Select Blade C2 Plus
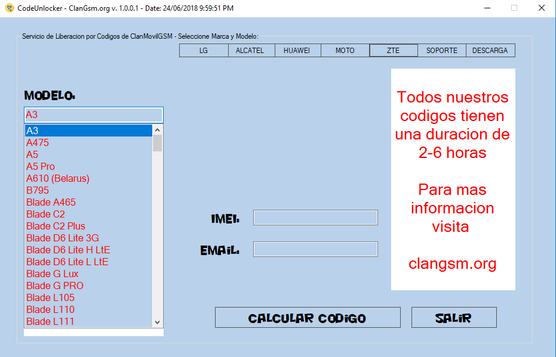This screenshot has height=357, width=556. 88,226
